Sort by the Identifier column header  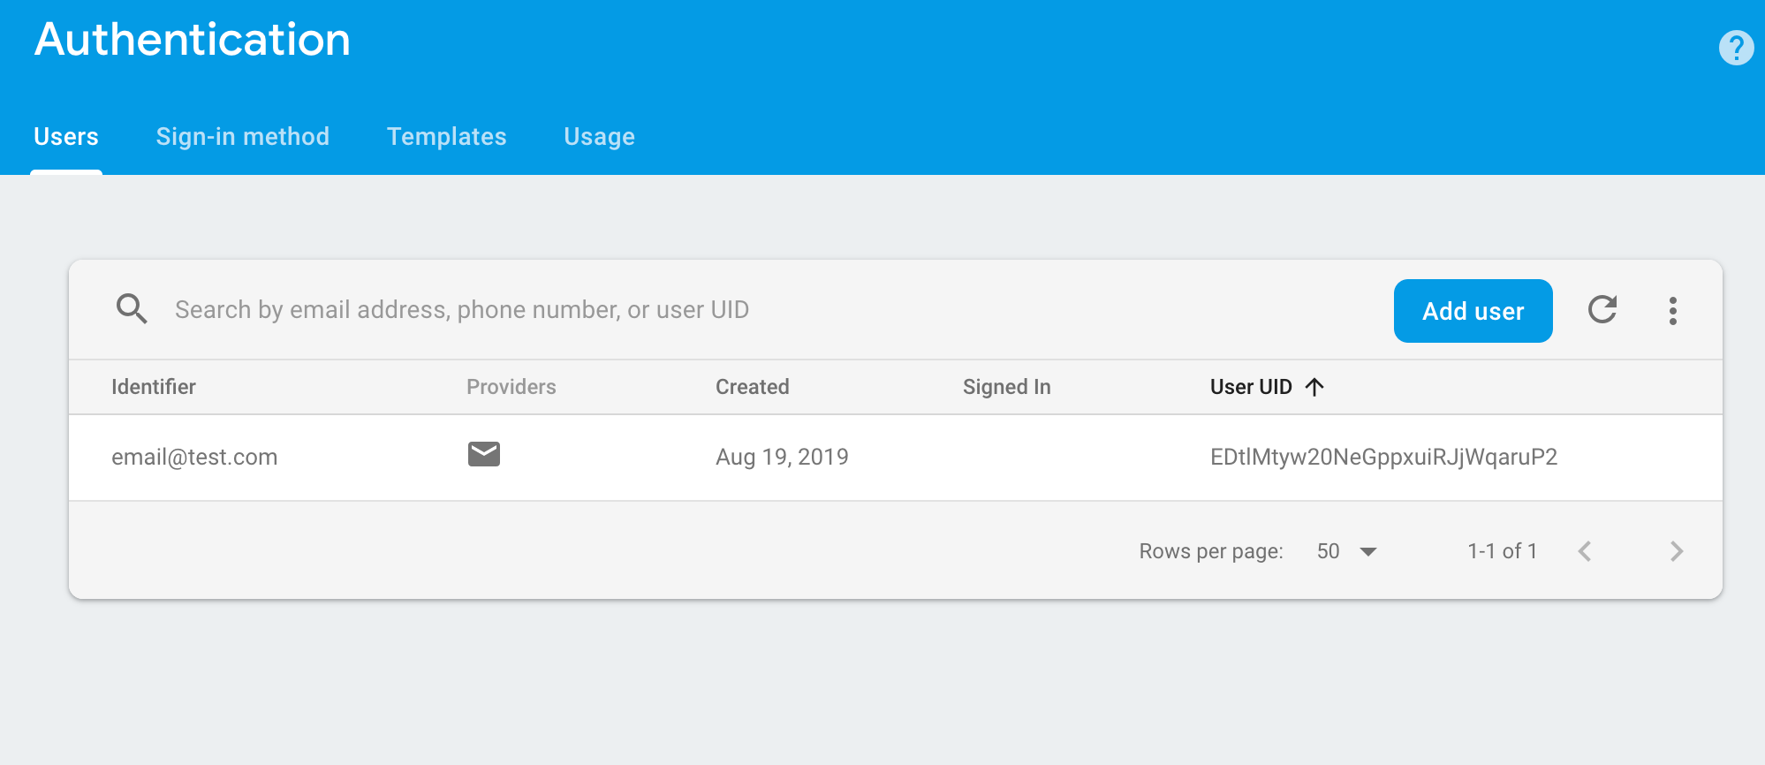(154, 387)
